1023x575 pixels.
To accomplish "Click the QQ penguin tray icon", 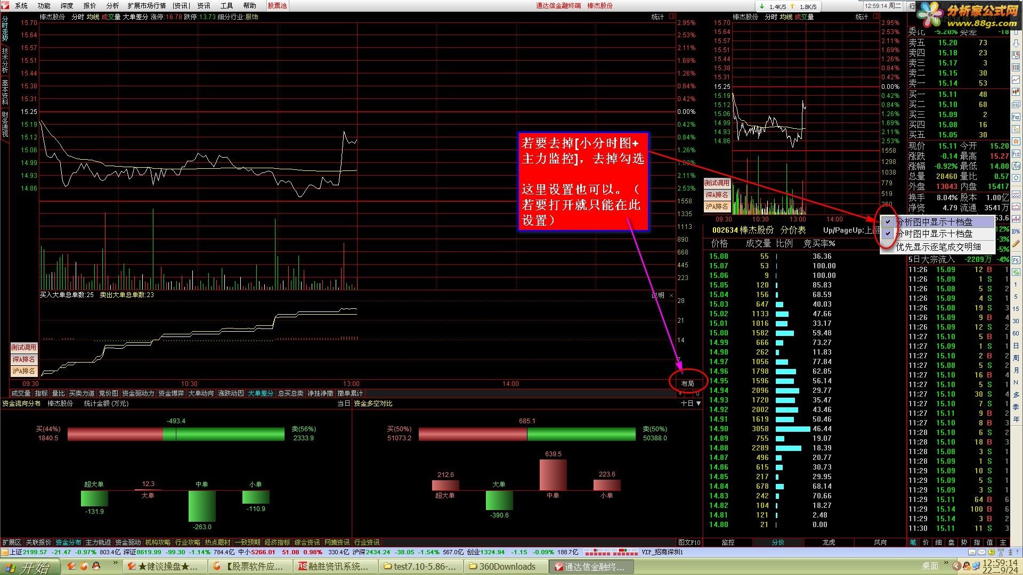I will (967, 566).
